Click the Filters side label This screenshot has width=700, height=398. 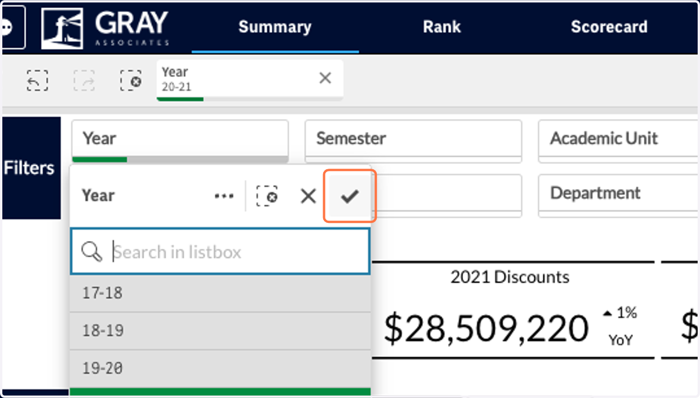point(29,168)
